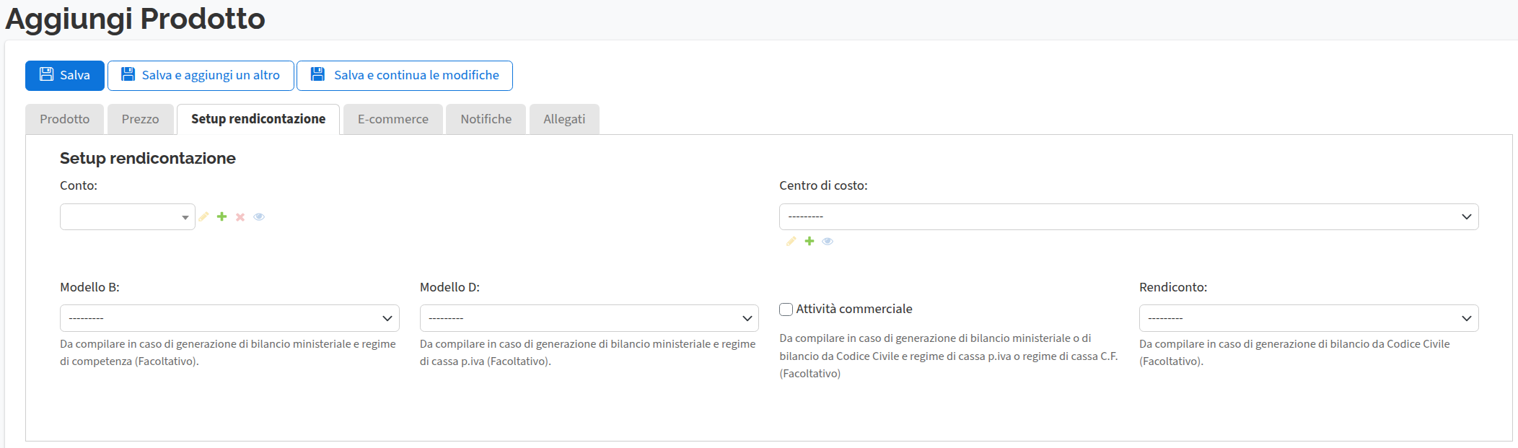Image resolution: width=1518 pixels, height=448 pixels.
Task: Click the Attività commerciale label text
Action: (854, 309)
